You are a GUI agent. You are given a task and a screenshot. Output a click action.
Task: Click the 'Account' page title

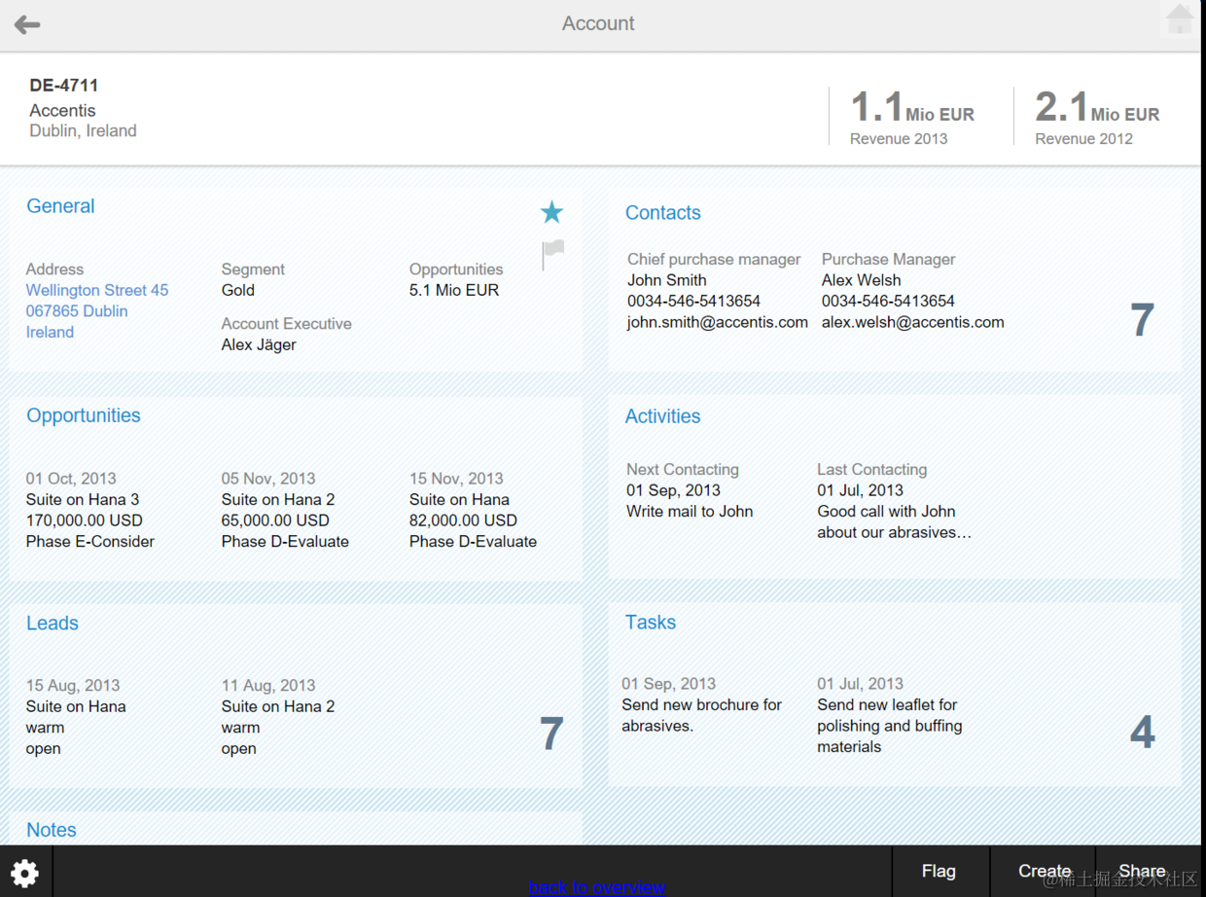[x=598, y=23]
